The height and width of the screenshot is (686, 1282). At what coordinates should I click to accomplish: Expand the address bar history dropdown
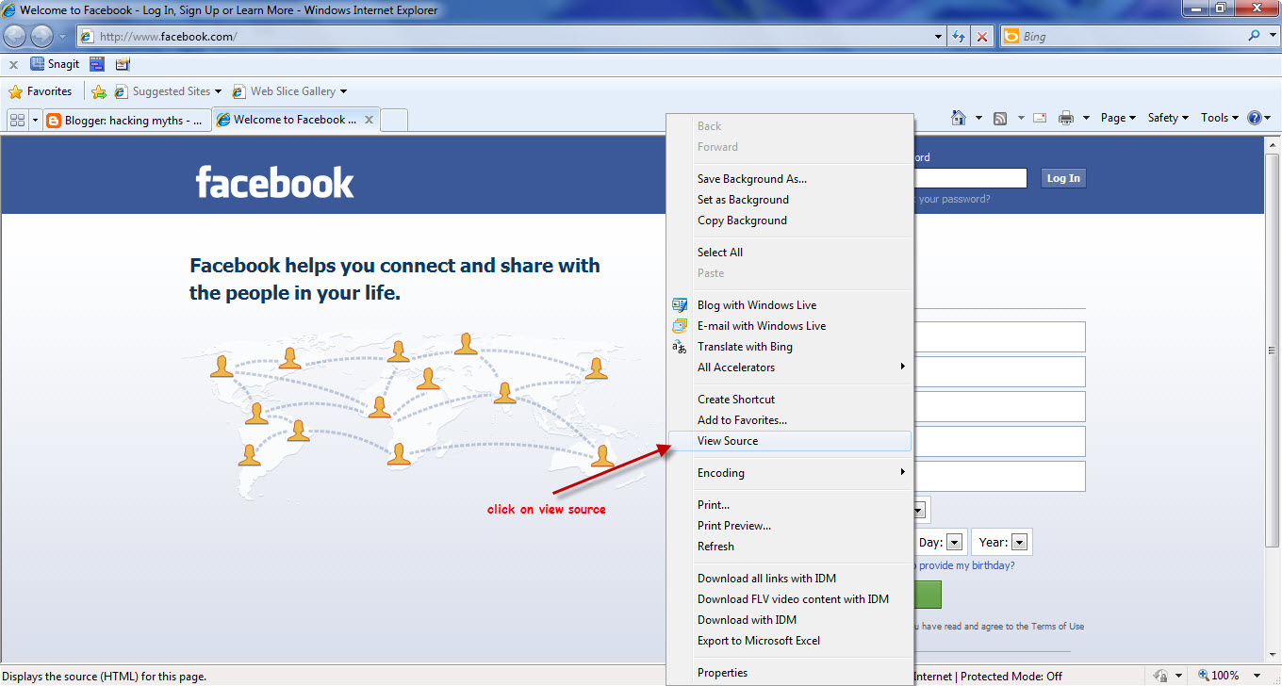click(x=938, y=37)
